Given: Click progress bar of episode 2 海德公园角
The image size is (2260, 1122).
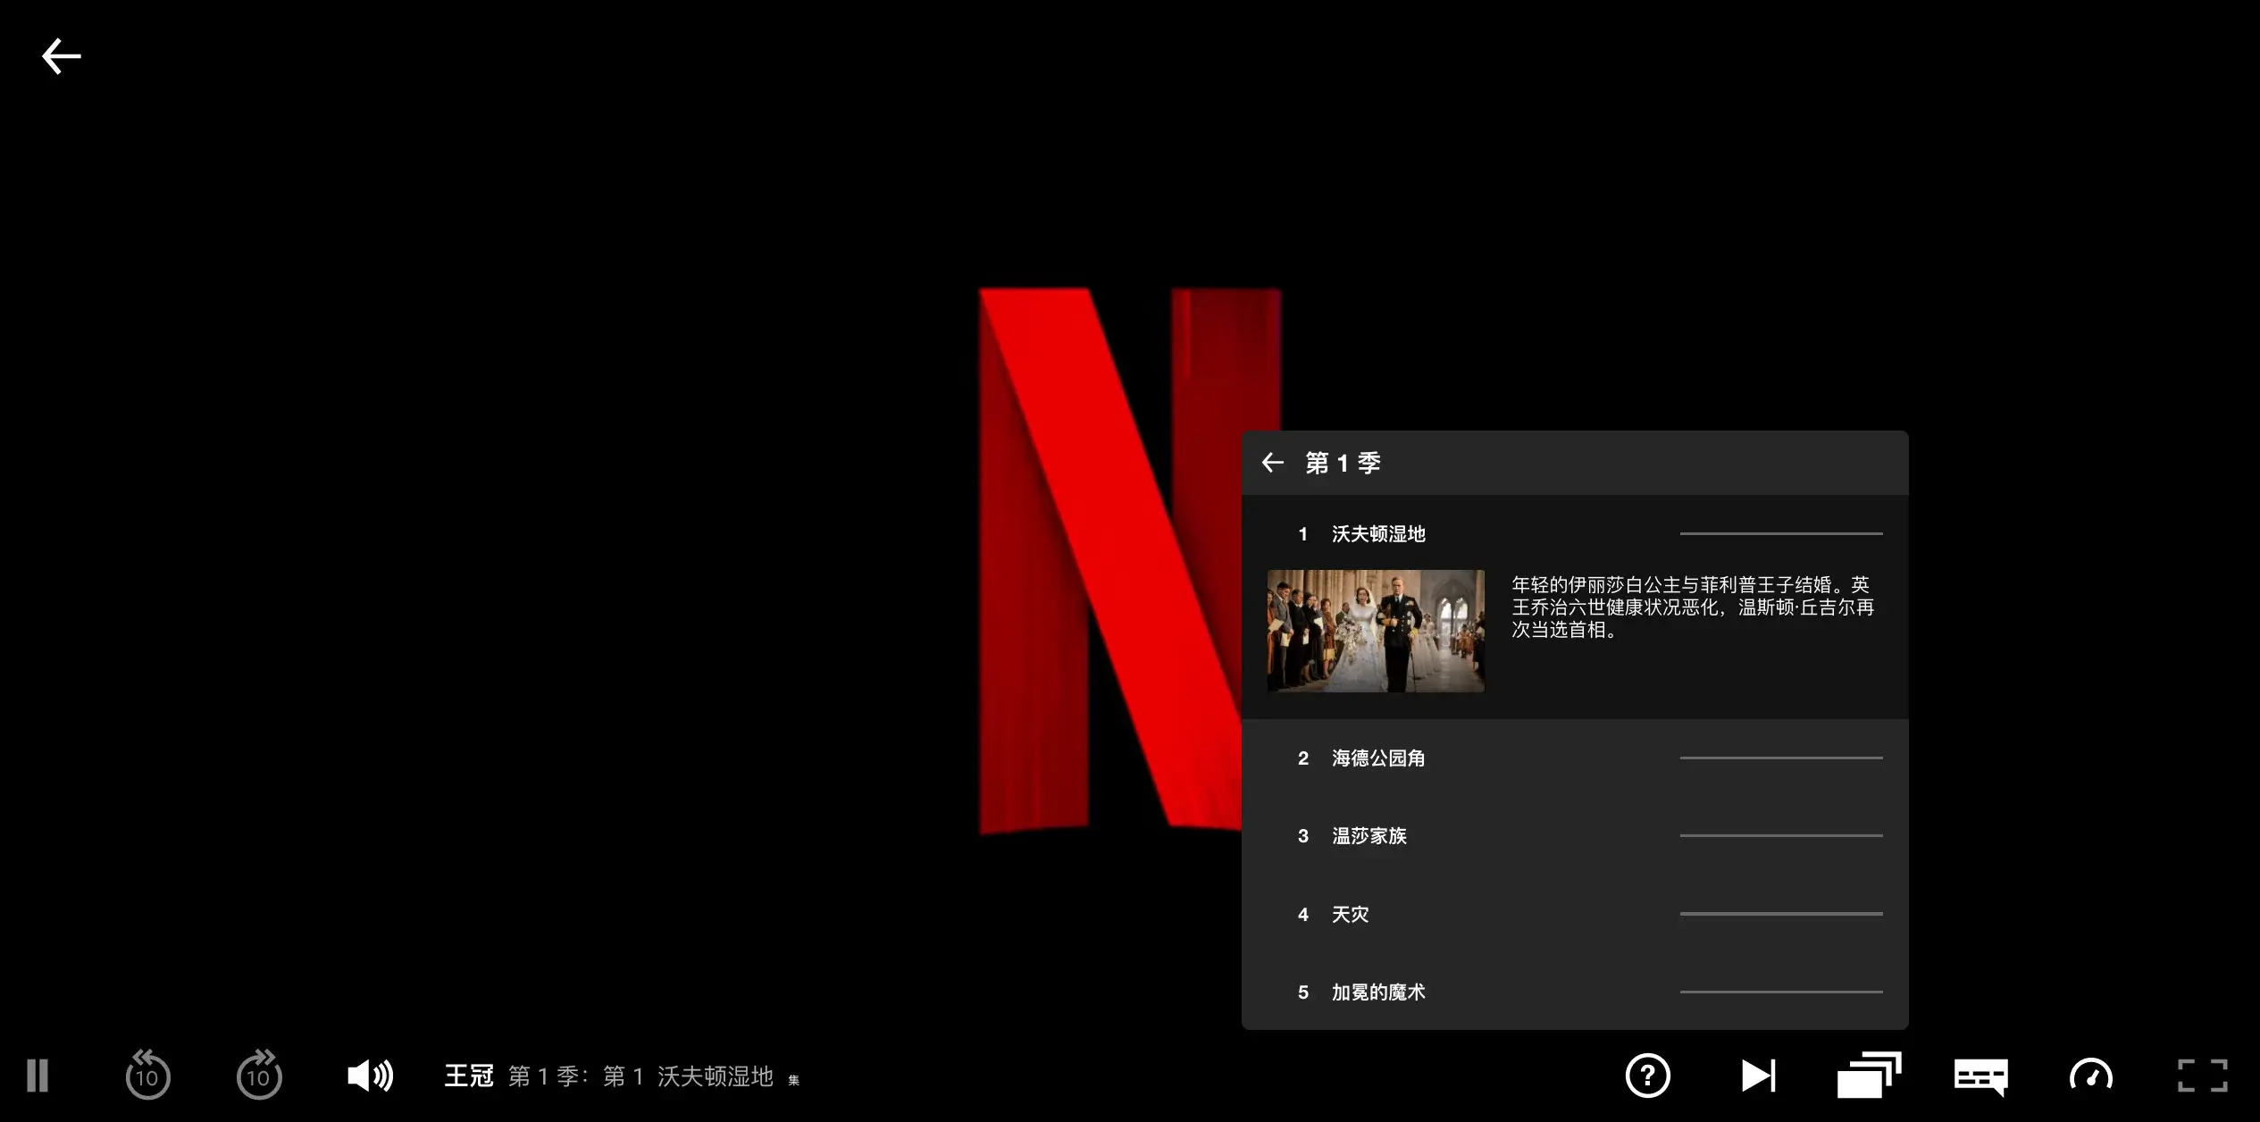Looking at the screenshot, I should click(x=1781, y=758).
